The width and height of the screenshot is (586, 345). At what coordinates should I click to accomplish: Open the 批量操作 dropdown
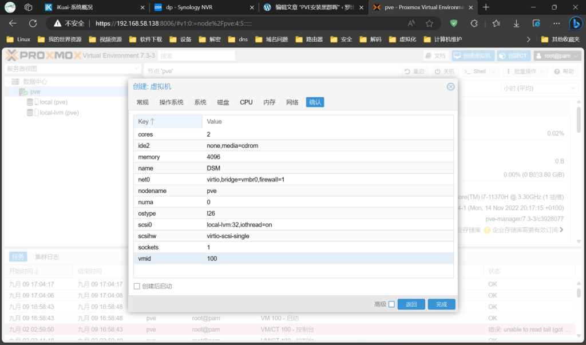(525, 72)
